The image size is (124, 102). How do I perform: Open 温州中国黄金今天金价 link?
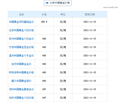[x=21, y=55]
